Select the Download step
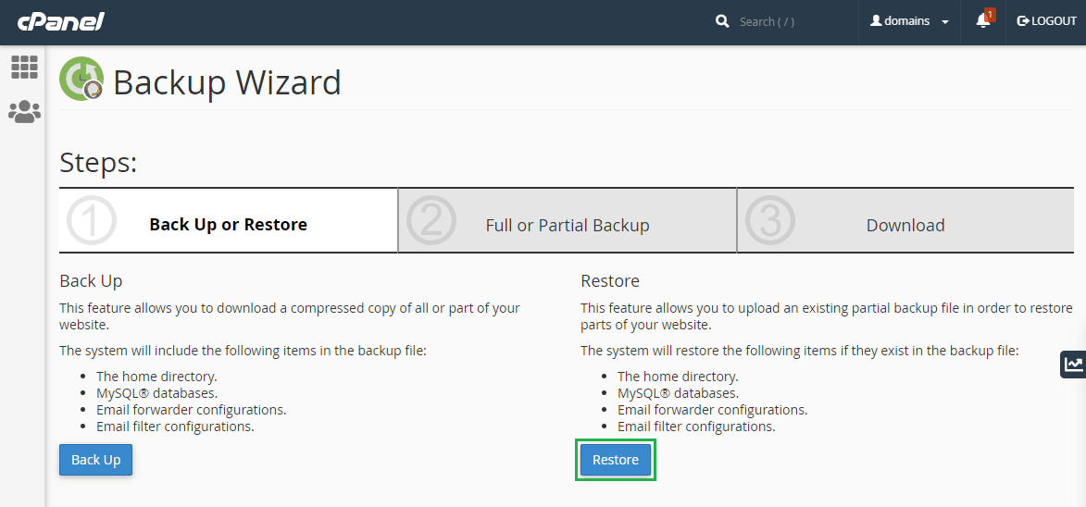The width and height of the screenshot is (1086, 507). pos(905,226)
